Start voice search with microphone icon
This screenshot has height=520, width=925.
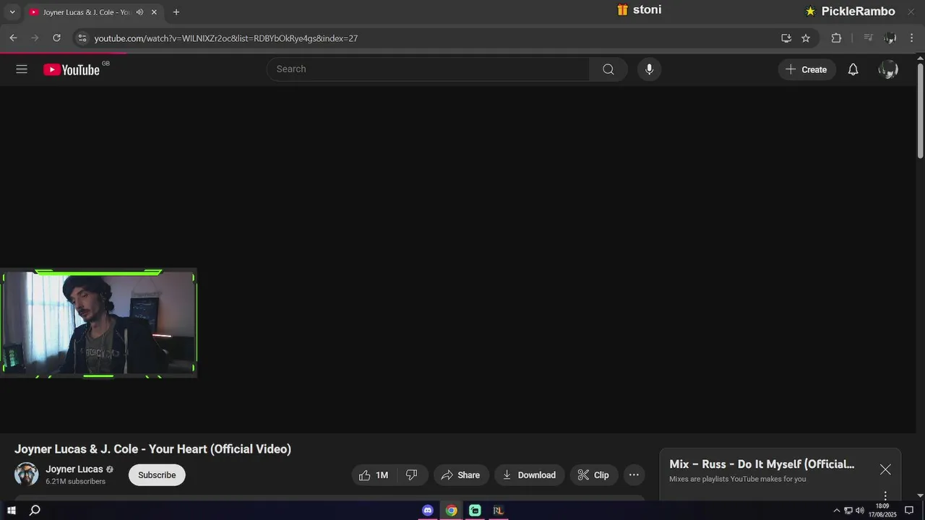(x=649, y=69)
